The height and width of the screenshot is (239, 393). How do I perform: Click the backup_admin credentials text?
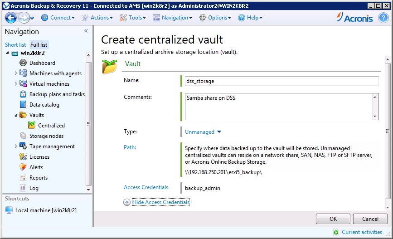pyautogui.click(x=203, y=188)
